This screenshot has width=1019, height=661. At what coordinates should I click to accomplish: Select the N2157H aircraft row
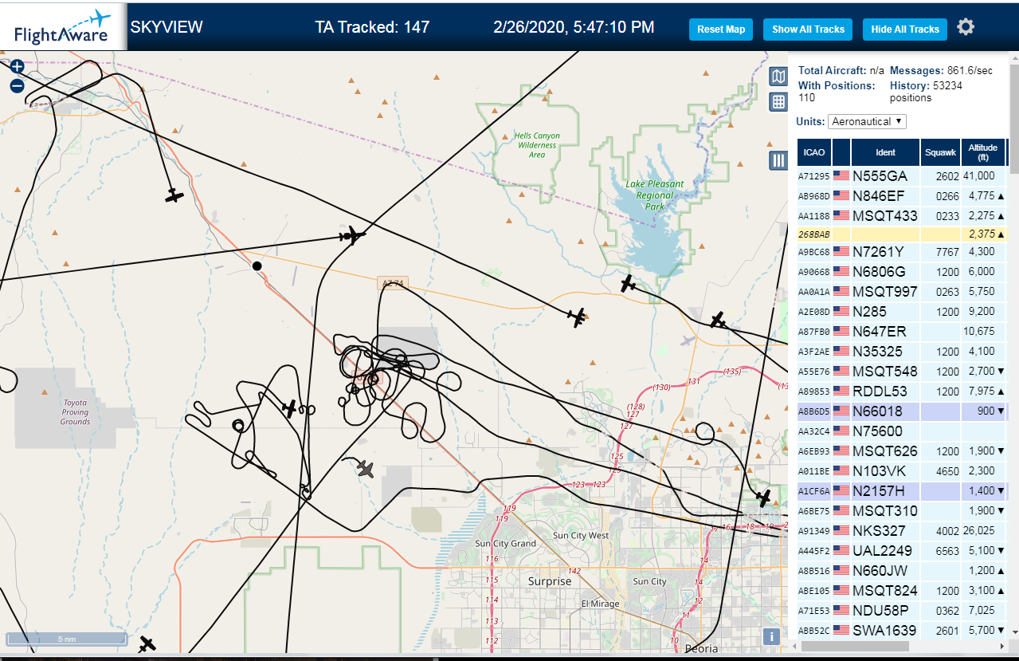point(902,490)
